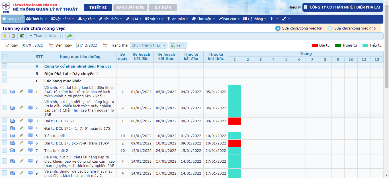Open the Sự cố menu dropdown
Viewport: 389px width, 178px height.
[x=87, y=19]
